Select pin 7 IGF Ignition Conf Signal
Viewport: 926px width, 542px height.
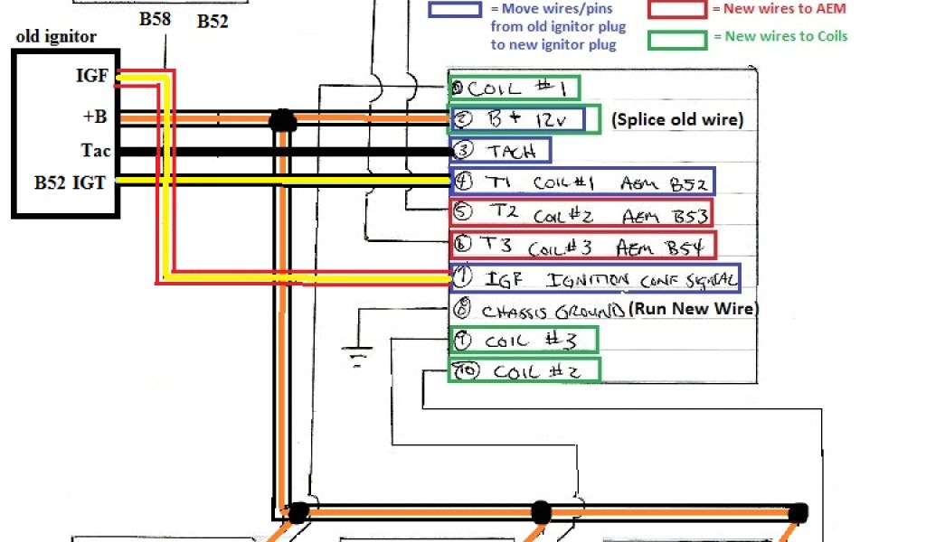click(594, 277)
